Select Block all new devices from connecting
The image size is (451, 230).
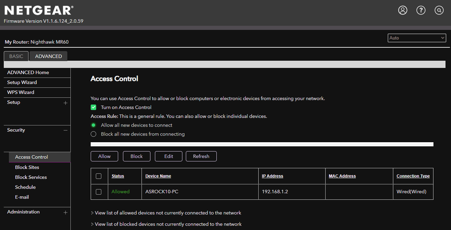point(93,134)
